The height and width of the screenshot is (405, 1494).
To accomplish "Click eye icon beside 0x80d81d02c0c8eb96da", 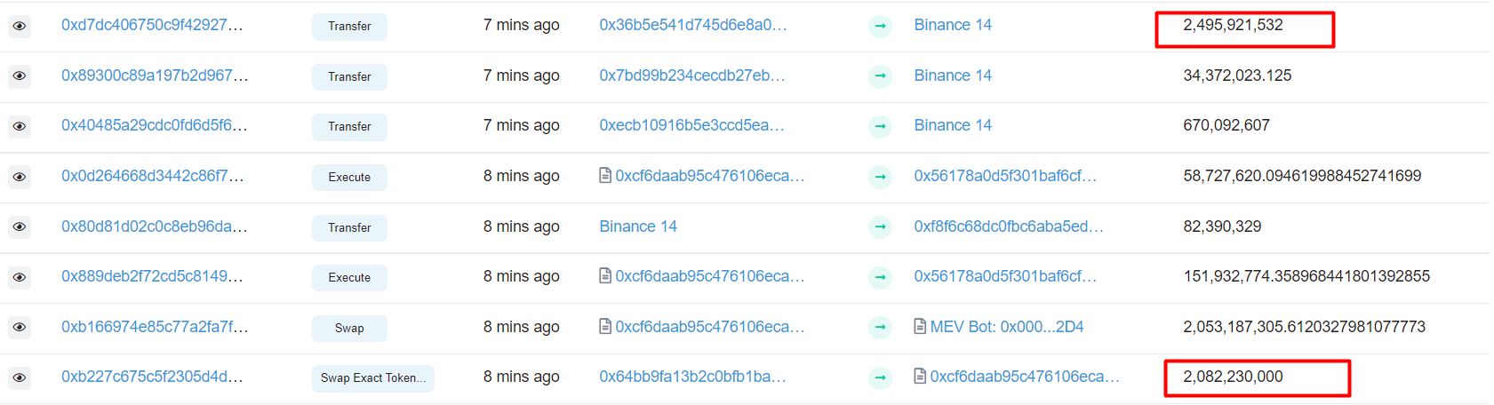I will (x=19, y=227).
